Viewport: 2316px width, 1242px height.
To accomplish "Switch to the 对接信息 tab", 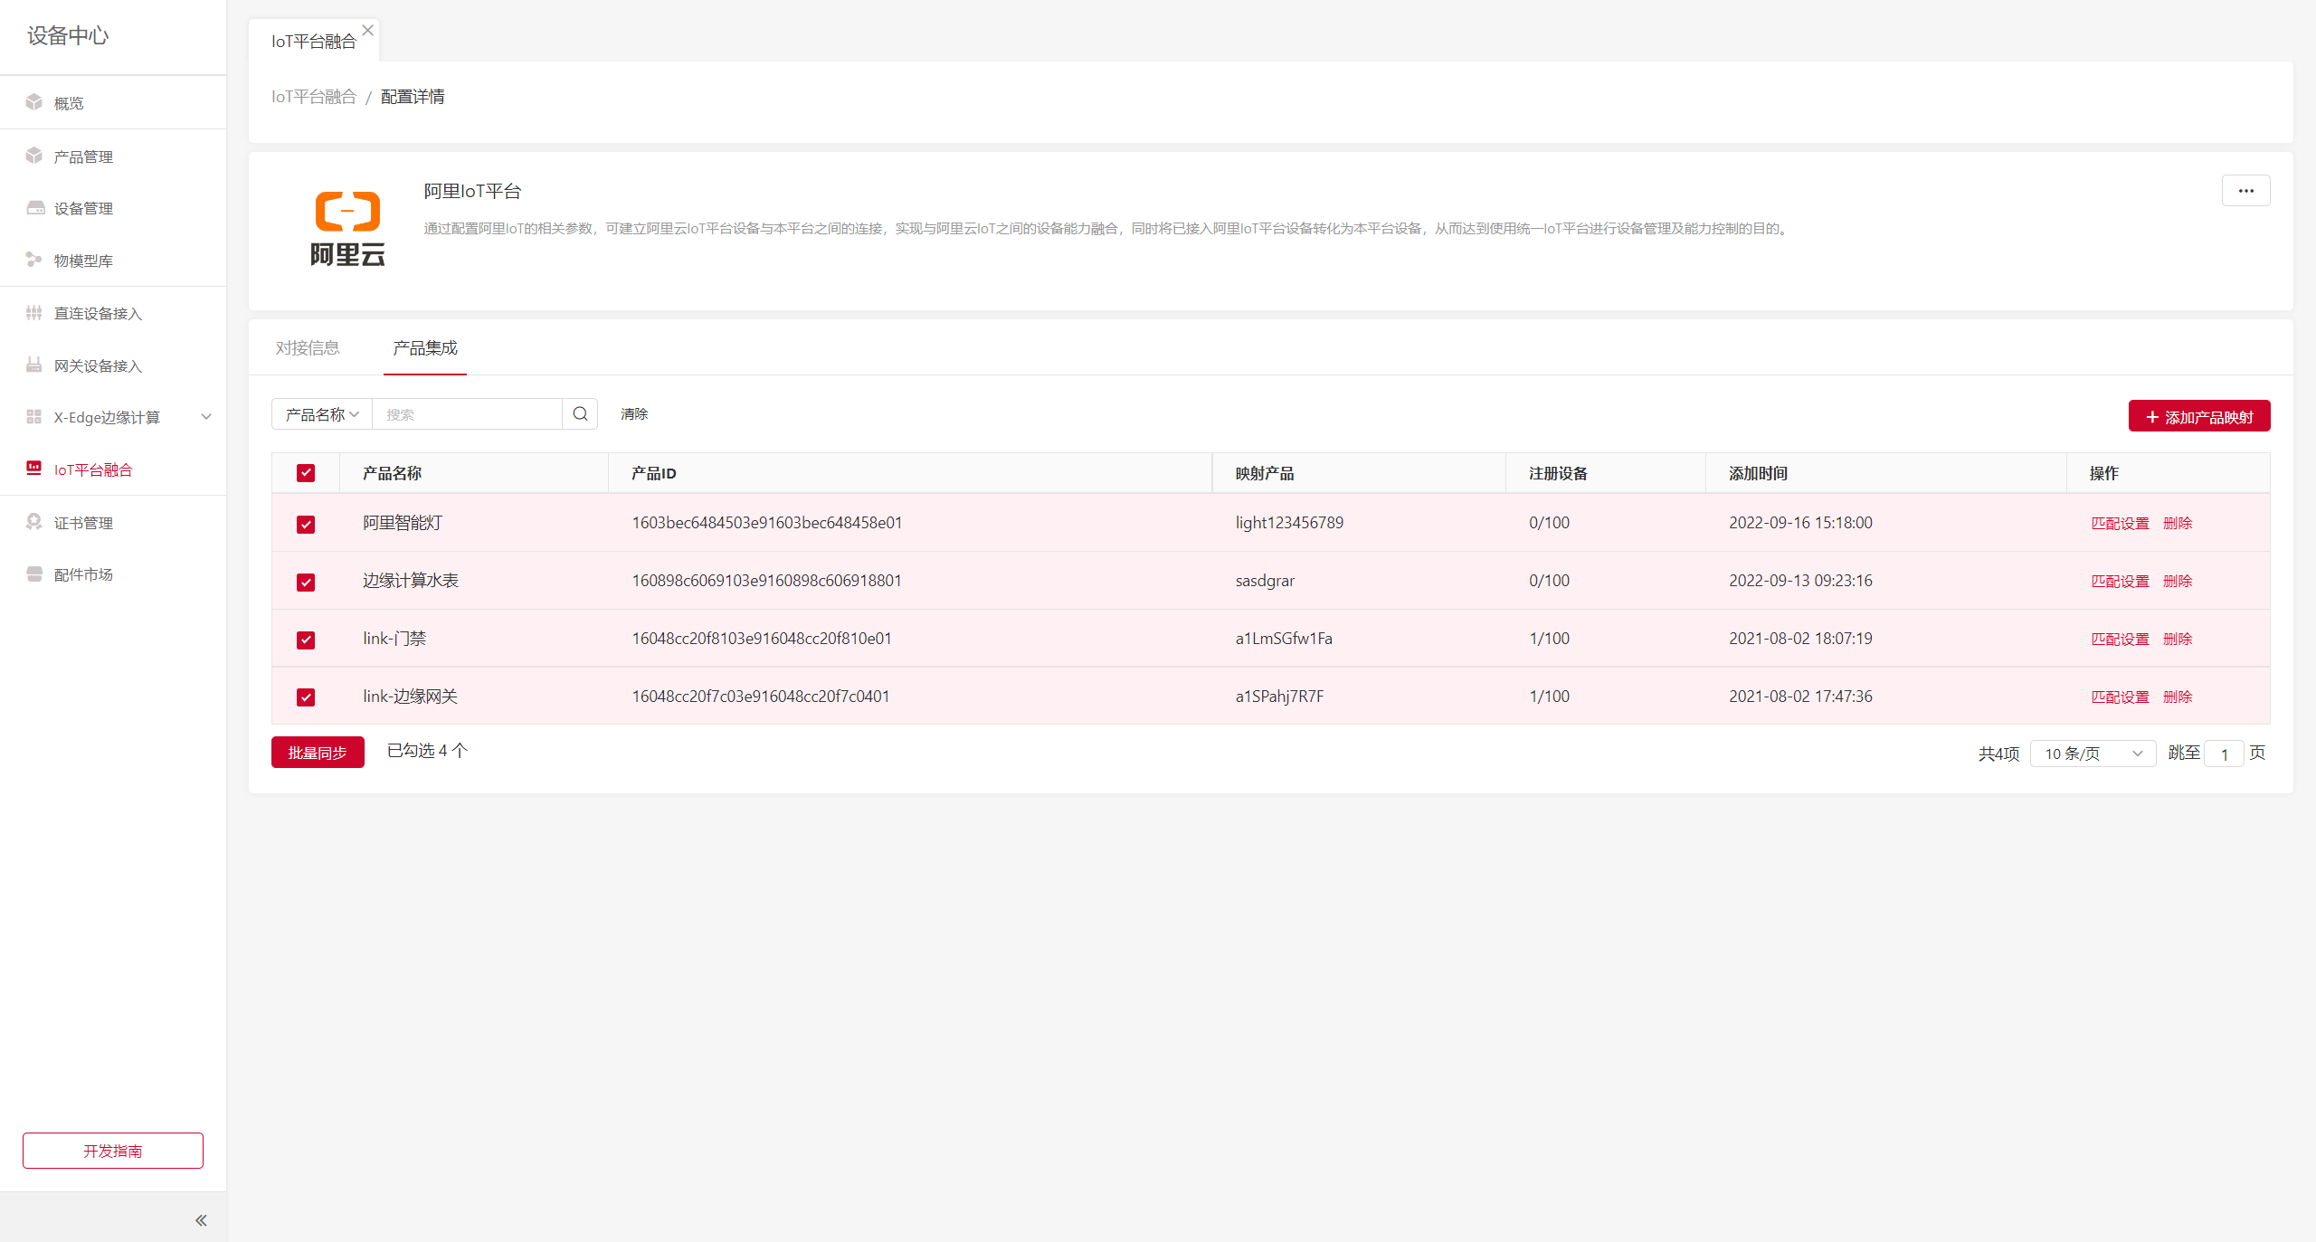I will tap(308, 348).
